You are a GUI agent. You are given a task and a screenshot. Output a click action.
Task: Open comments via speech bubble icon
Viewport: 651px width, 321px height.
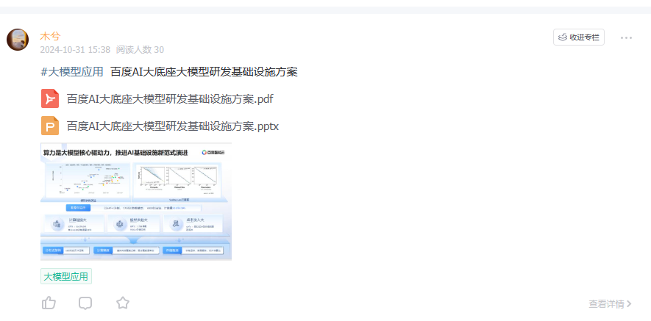pyautogui.click(x=85, y=303)
